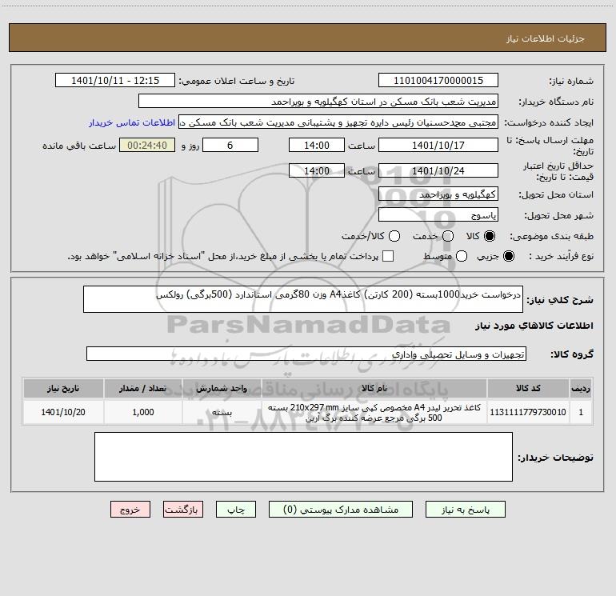Click the تاریخ نیاز column header
The image size is (616, 596).
point(63,388)
